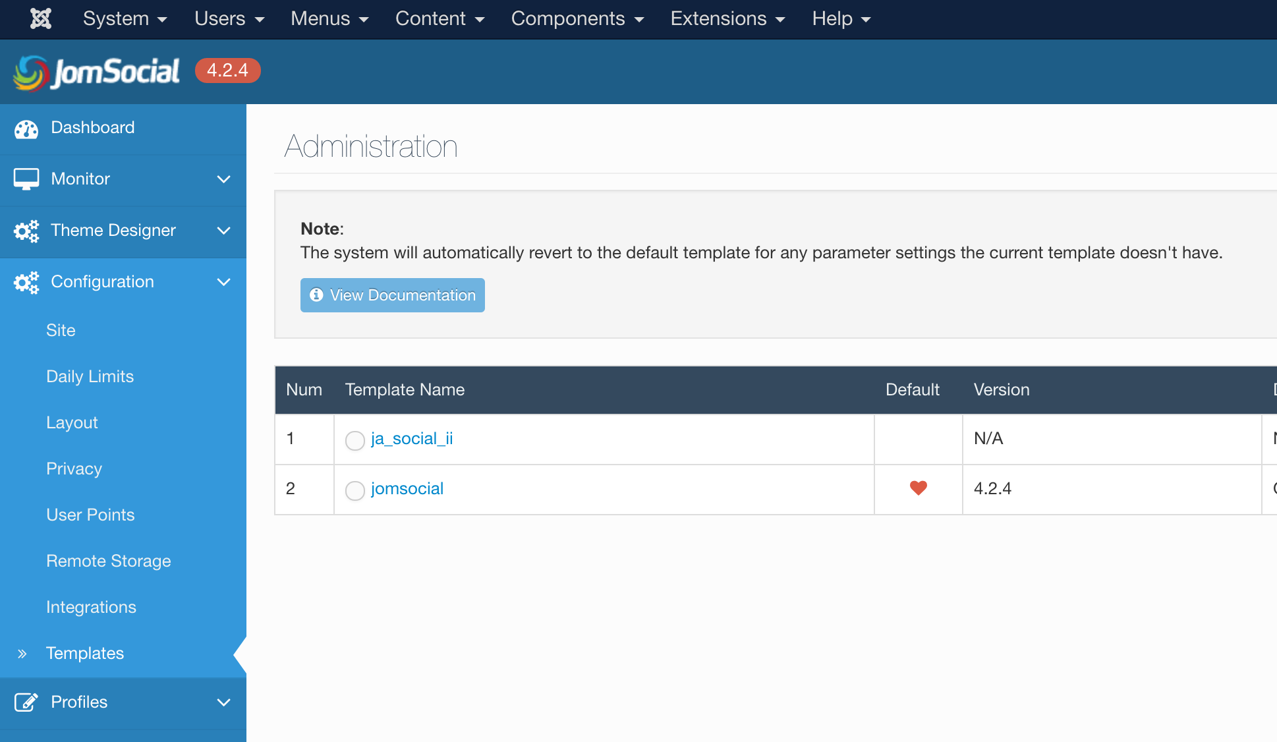
Task: Click the Configuration sidebar label
Action: 102,281
